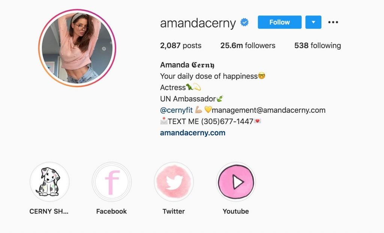Viewport: 384px width, 233px height.
Task: Open the Youtube play highlight icon
Action: [236, 182]
